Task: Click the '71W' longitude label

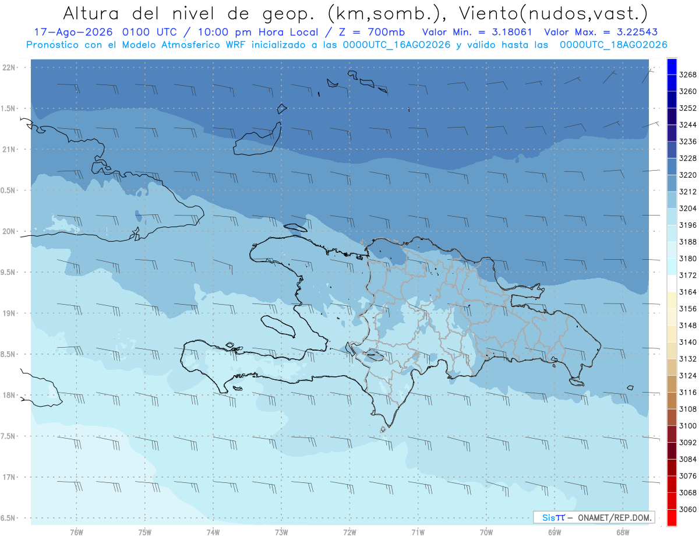Action: [418, 532]
